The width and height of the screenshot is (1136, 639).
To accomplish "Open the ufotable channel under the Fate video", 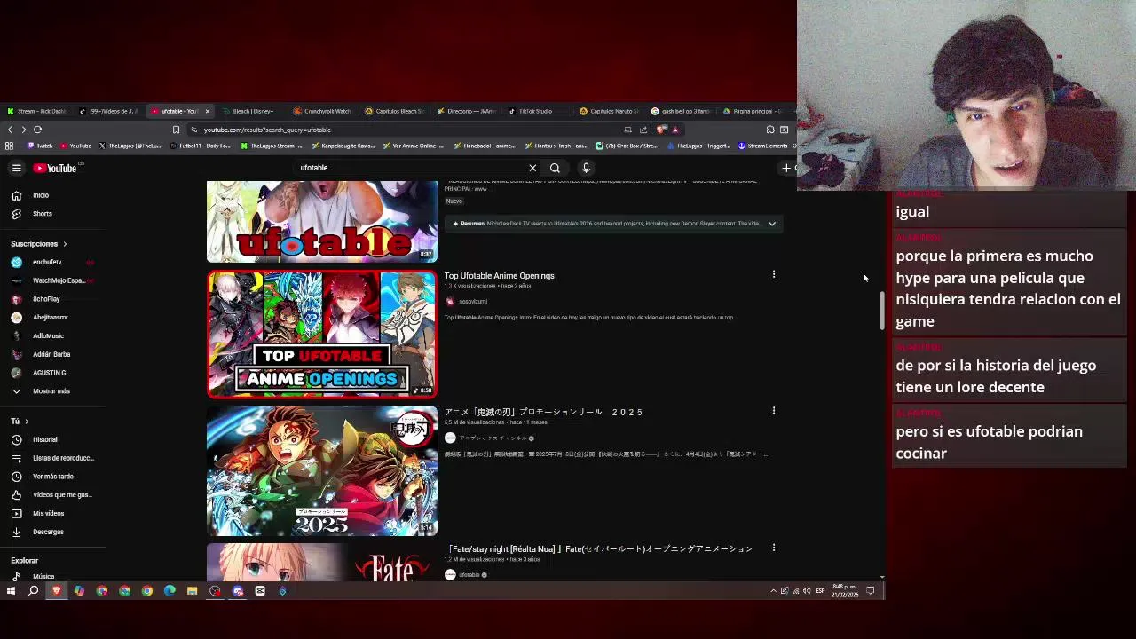I will [470, 575].
